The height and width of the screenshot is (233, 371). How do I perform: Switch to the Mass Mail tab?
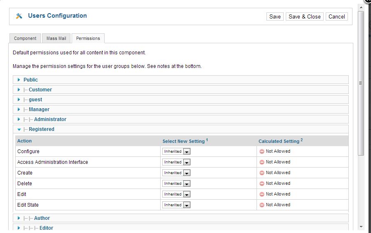click(x=56, y=38)
